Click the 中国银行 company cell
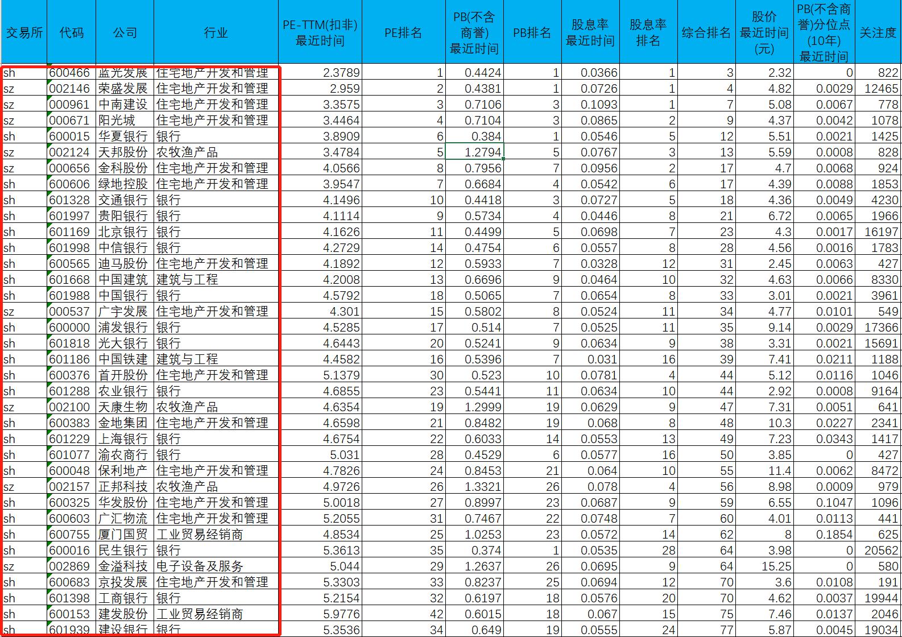This screenshot has width=902, height=637. 125,295
